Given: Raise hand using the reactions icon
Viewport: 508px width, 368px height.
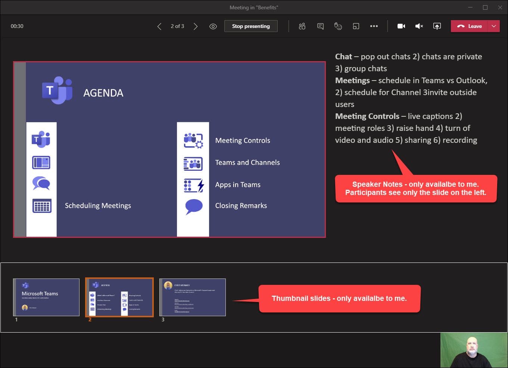Looking at the screenshot, I should coord(338,26).
